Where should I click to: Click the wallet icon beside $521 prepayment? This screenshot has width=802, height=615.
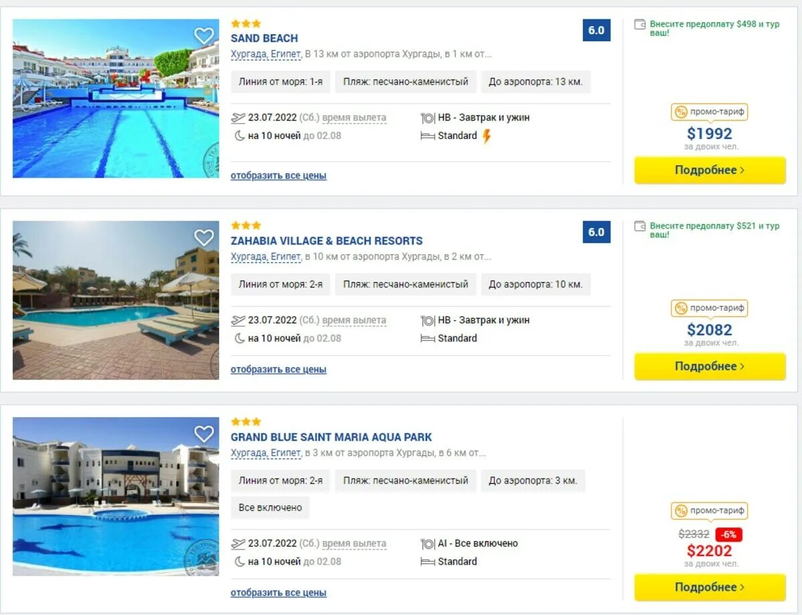point(640,226)
